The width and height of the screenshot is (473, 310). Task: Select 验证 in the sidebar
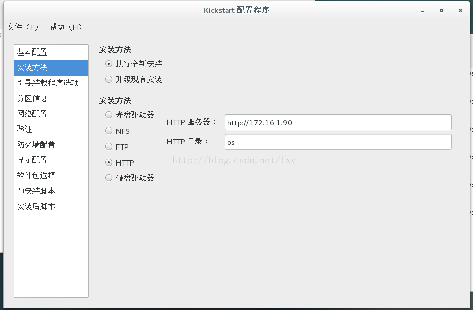point(52,129)
